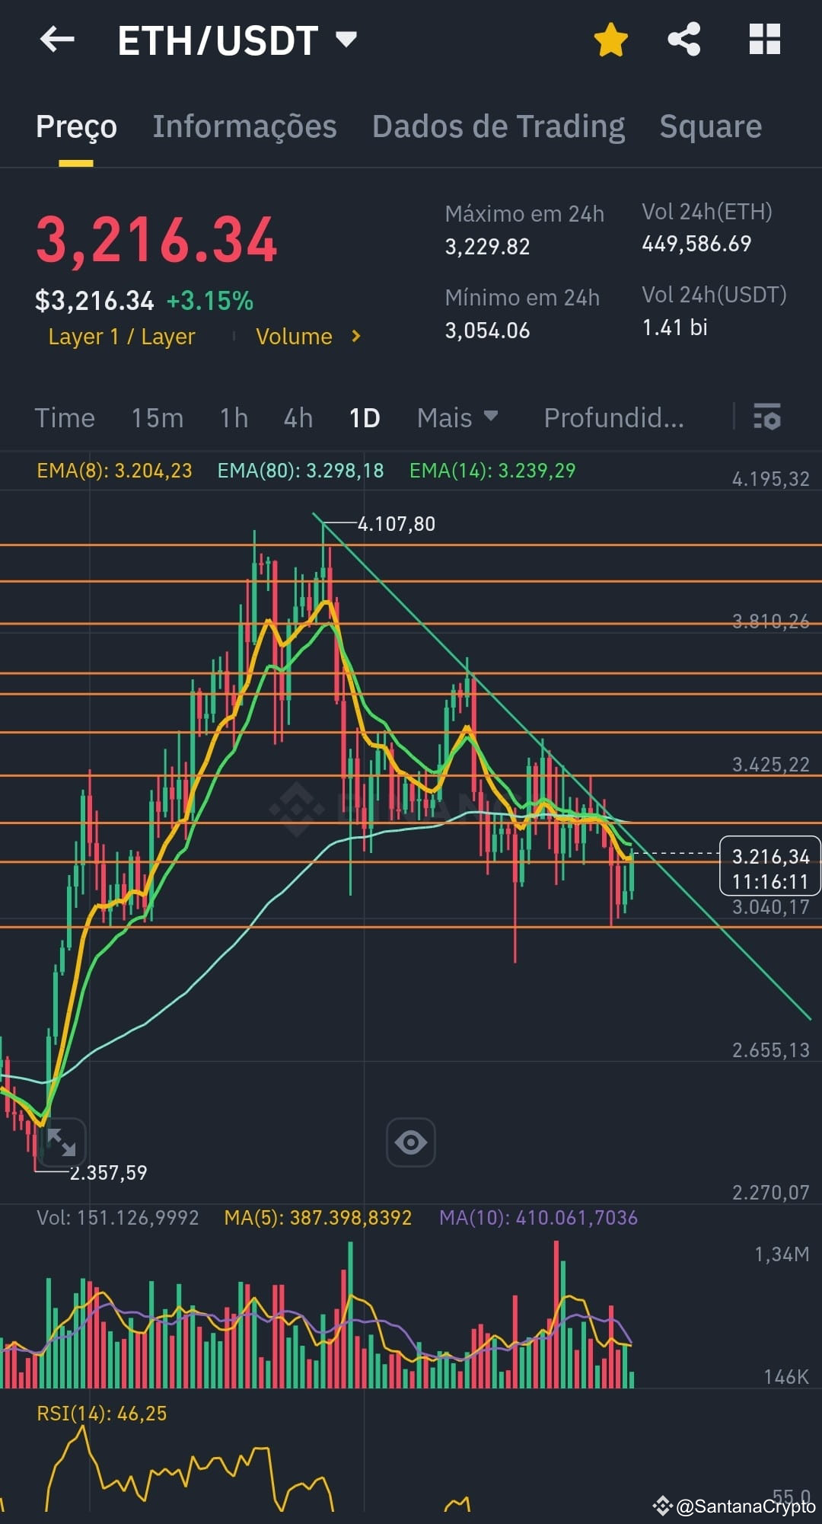Tap the MA(10) volume indicator label
The width and height of the screenshot is (822, 1524).
point(538,1218)
